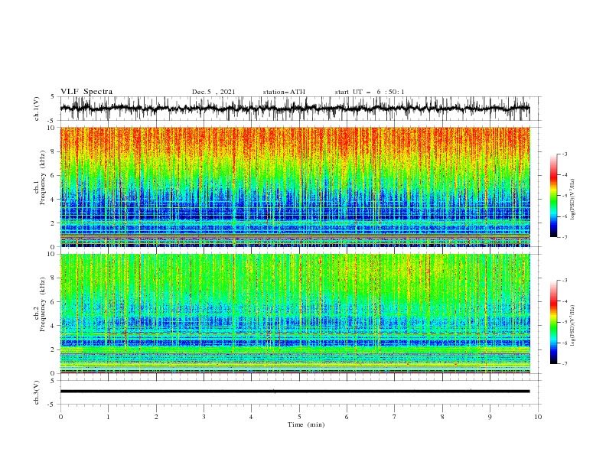This screenshot has width=606, height=468.
Task: Click the "9" tick on the time axis
Action: 490,417
